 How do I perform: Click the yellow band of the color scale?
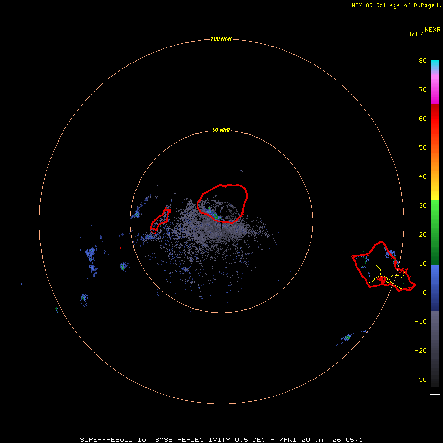435,192
